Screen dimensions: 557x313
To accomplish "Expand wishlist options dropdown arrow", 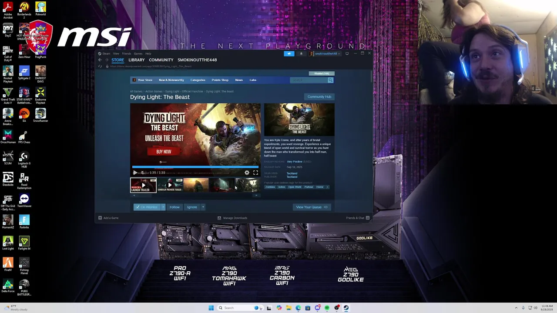I will [x=163, y=207].
